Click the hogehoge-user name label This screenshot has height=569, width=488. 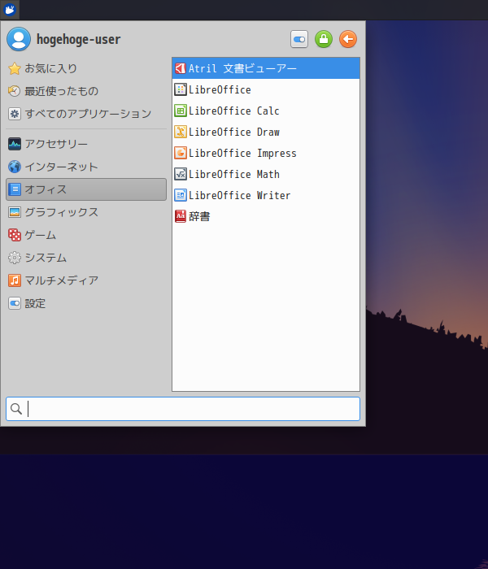point(78,39)
